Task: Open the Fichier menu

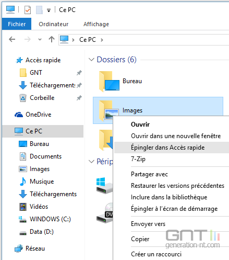Action: (x=17, y=24)
